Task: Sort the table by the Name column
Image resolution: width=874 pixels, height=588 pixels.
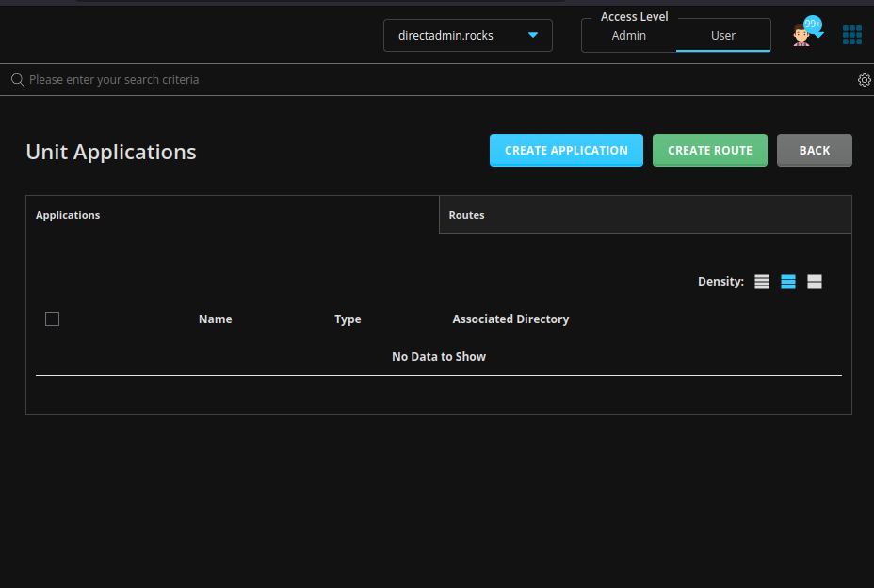Action: click(x=215, y=318)
